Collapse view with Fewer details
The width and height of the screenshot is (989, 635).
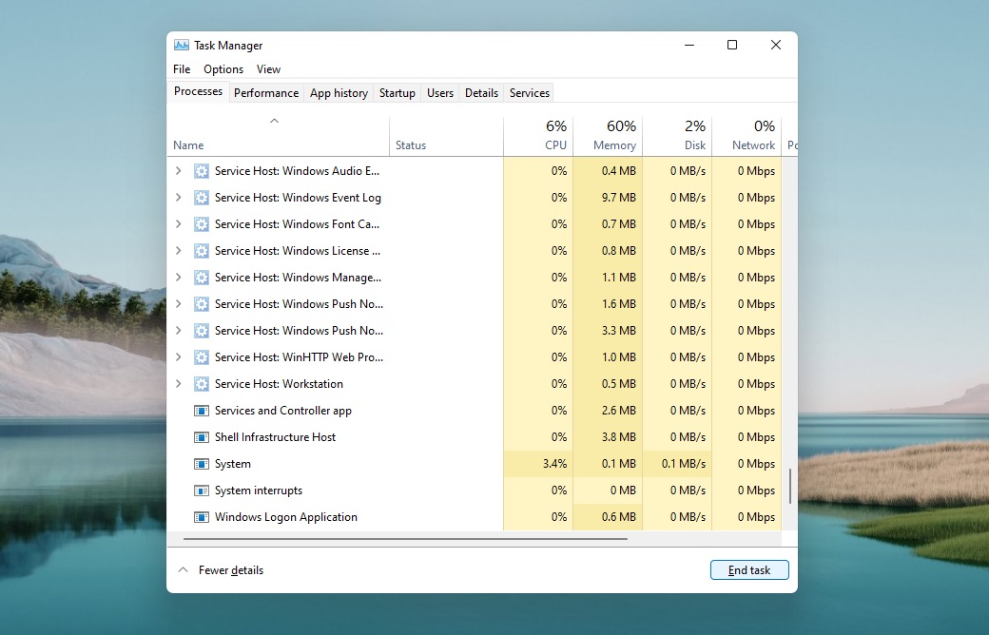221,570
